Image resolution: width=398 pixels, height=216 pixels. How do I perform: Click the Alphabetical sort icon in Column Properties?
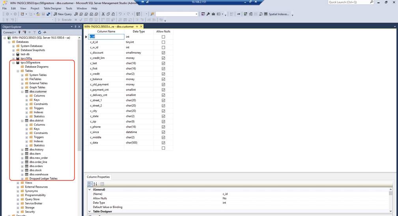point(95,184)
